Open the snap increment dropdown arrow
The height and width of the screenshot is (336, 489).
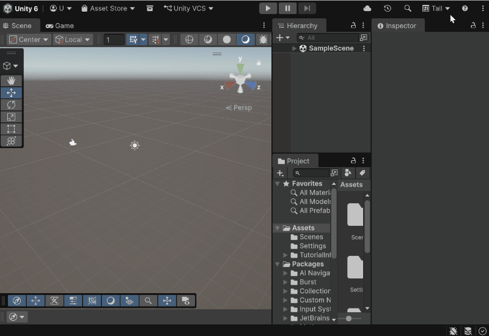point(166,40)
